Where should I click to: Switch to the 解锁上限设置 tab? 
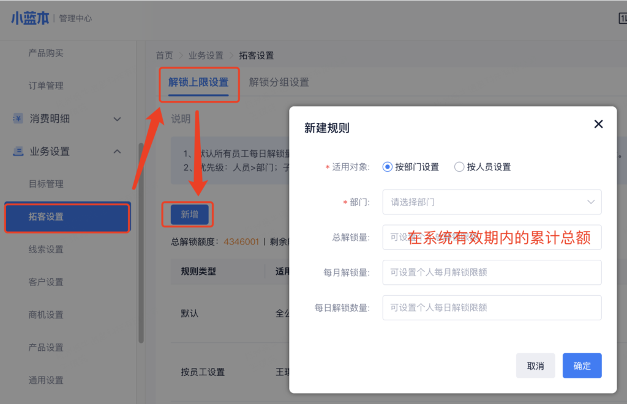pos(198,83)
